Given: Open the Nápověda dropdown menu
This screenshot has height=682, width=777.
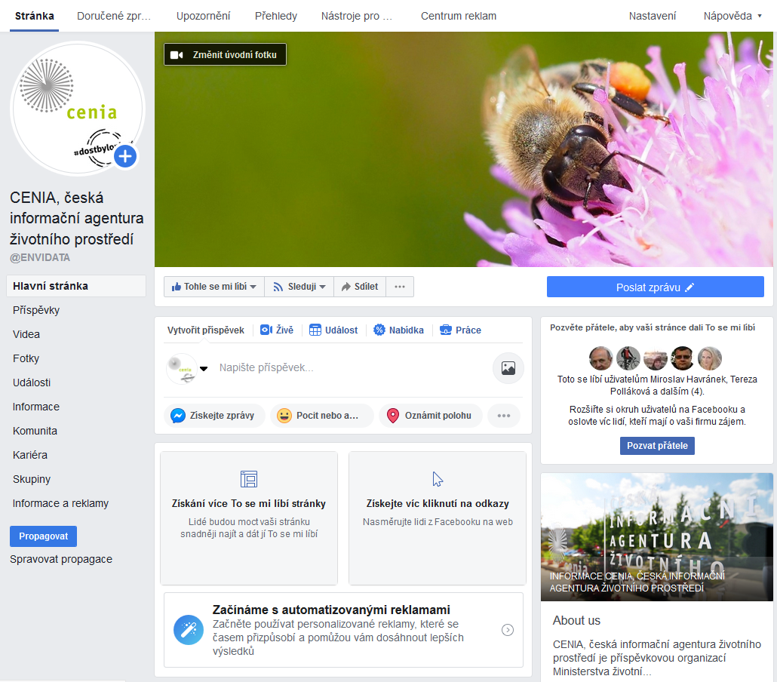Looking at the screenshot, I should click(x=732, y=17).
